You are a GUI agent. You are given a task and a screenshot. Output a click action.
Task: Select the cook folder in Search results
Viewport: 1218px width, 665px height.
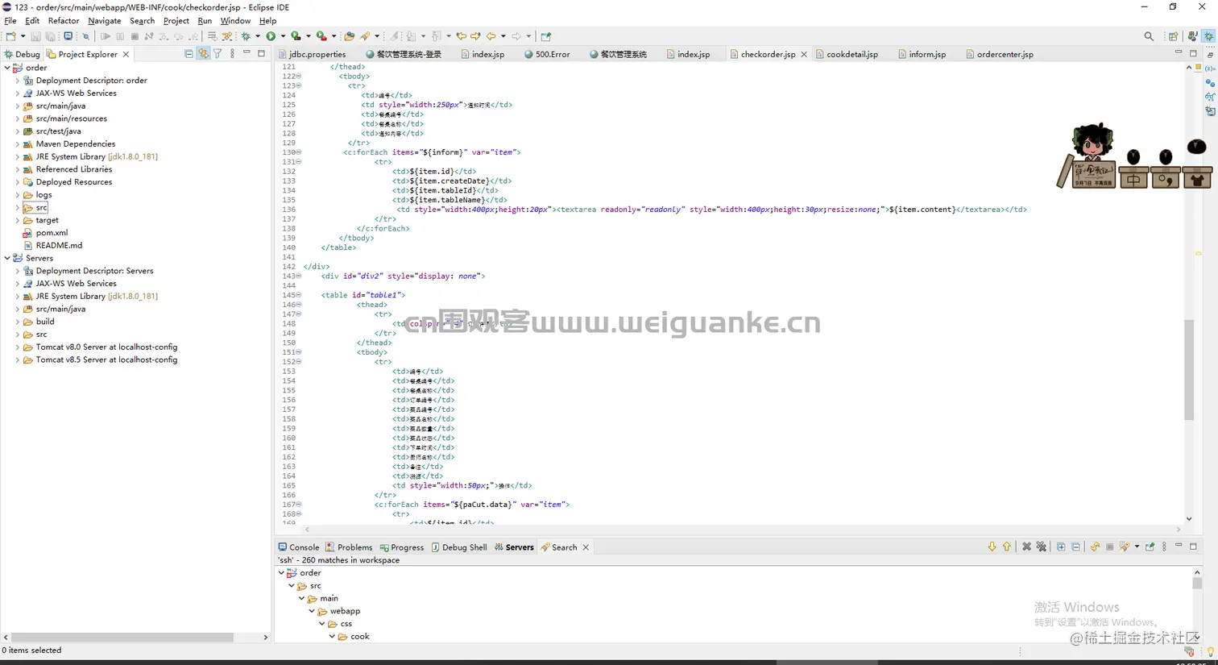point(354,637)
